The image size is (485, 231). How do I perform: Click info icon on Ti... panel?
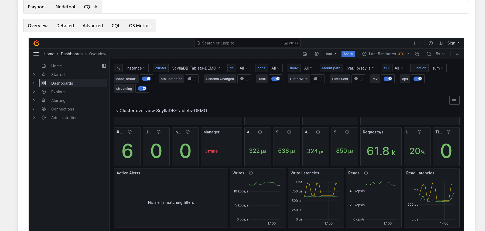click(449, 132)
